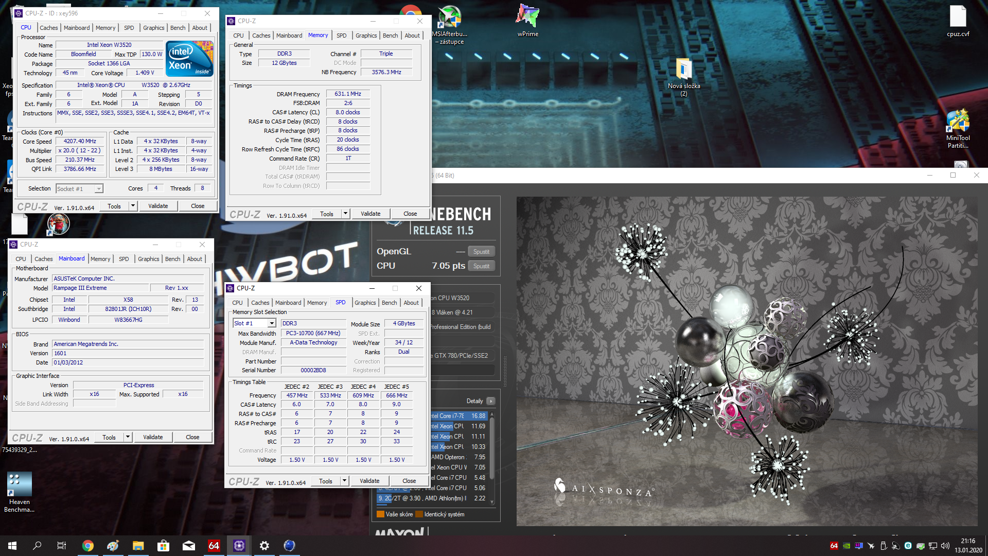The image size is (988, 556).
Task: Select the MiniTool Partition desktop icon
Action: click(x=958, y=129)
